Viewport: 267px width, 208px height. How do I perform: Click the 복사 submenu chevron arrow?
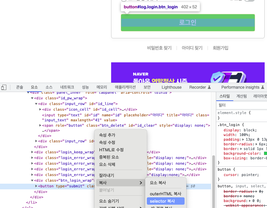[x=141, y=183]
